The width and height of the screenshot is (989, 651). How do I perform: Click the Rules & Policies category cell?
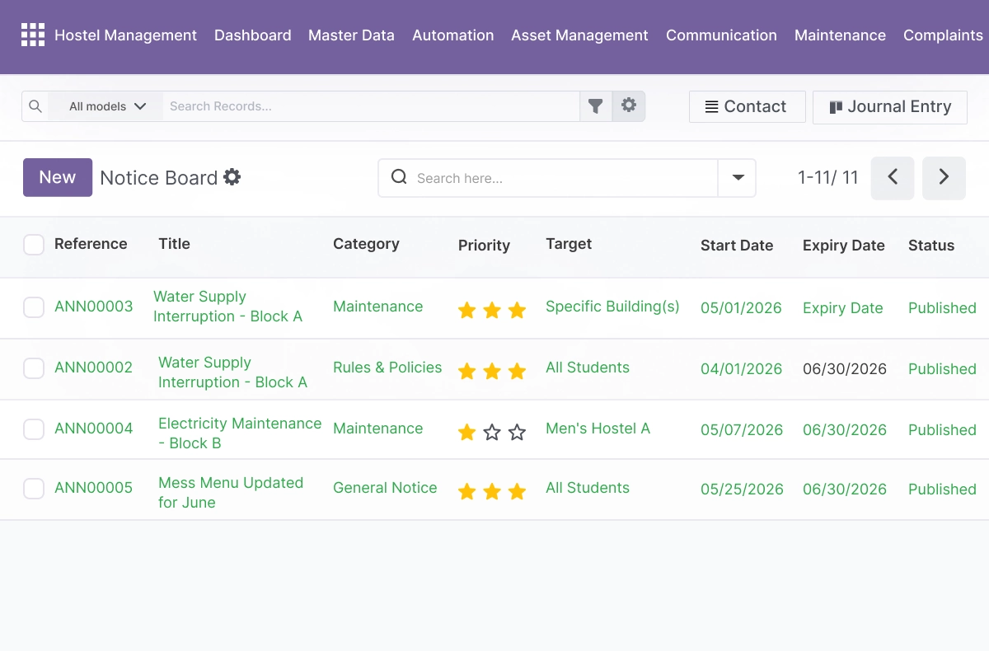[x=387, y=368]
